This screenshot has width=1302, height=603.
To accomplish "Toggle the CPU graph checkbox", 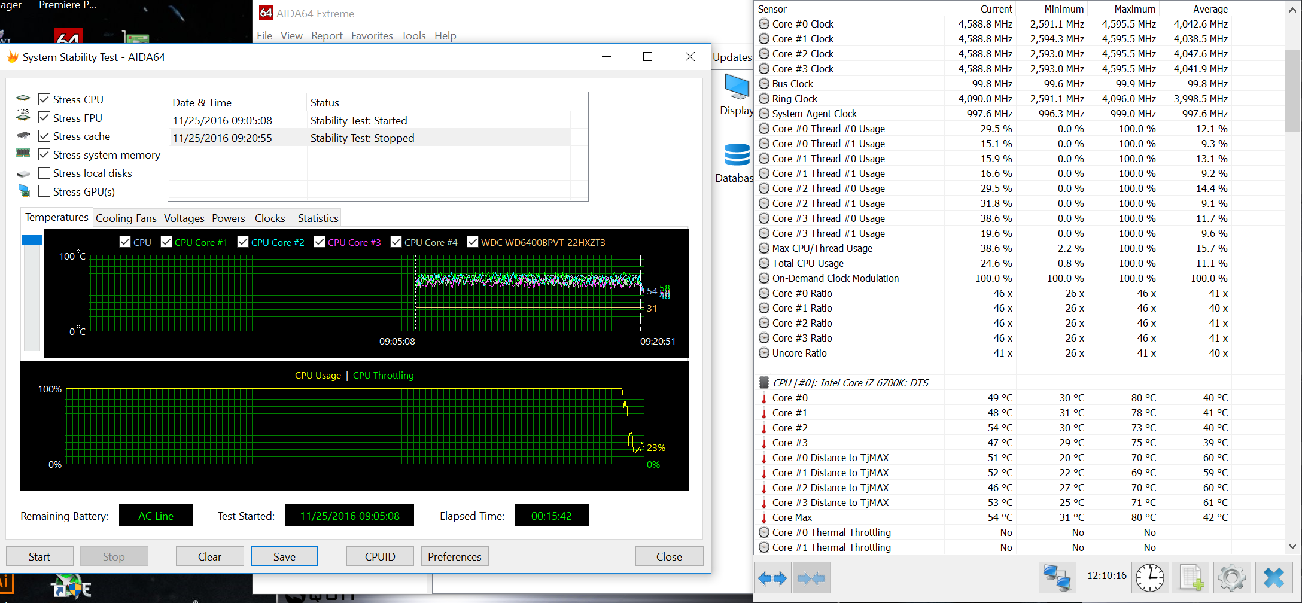I will pos(125,242).
